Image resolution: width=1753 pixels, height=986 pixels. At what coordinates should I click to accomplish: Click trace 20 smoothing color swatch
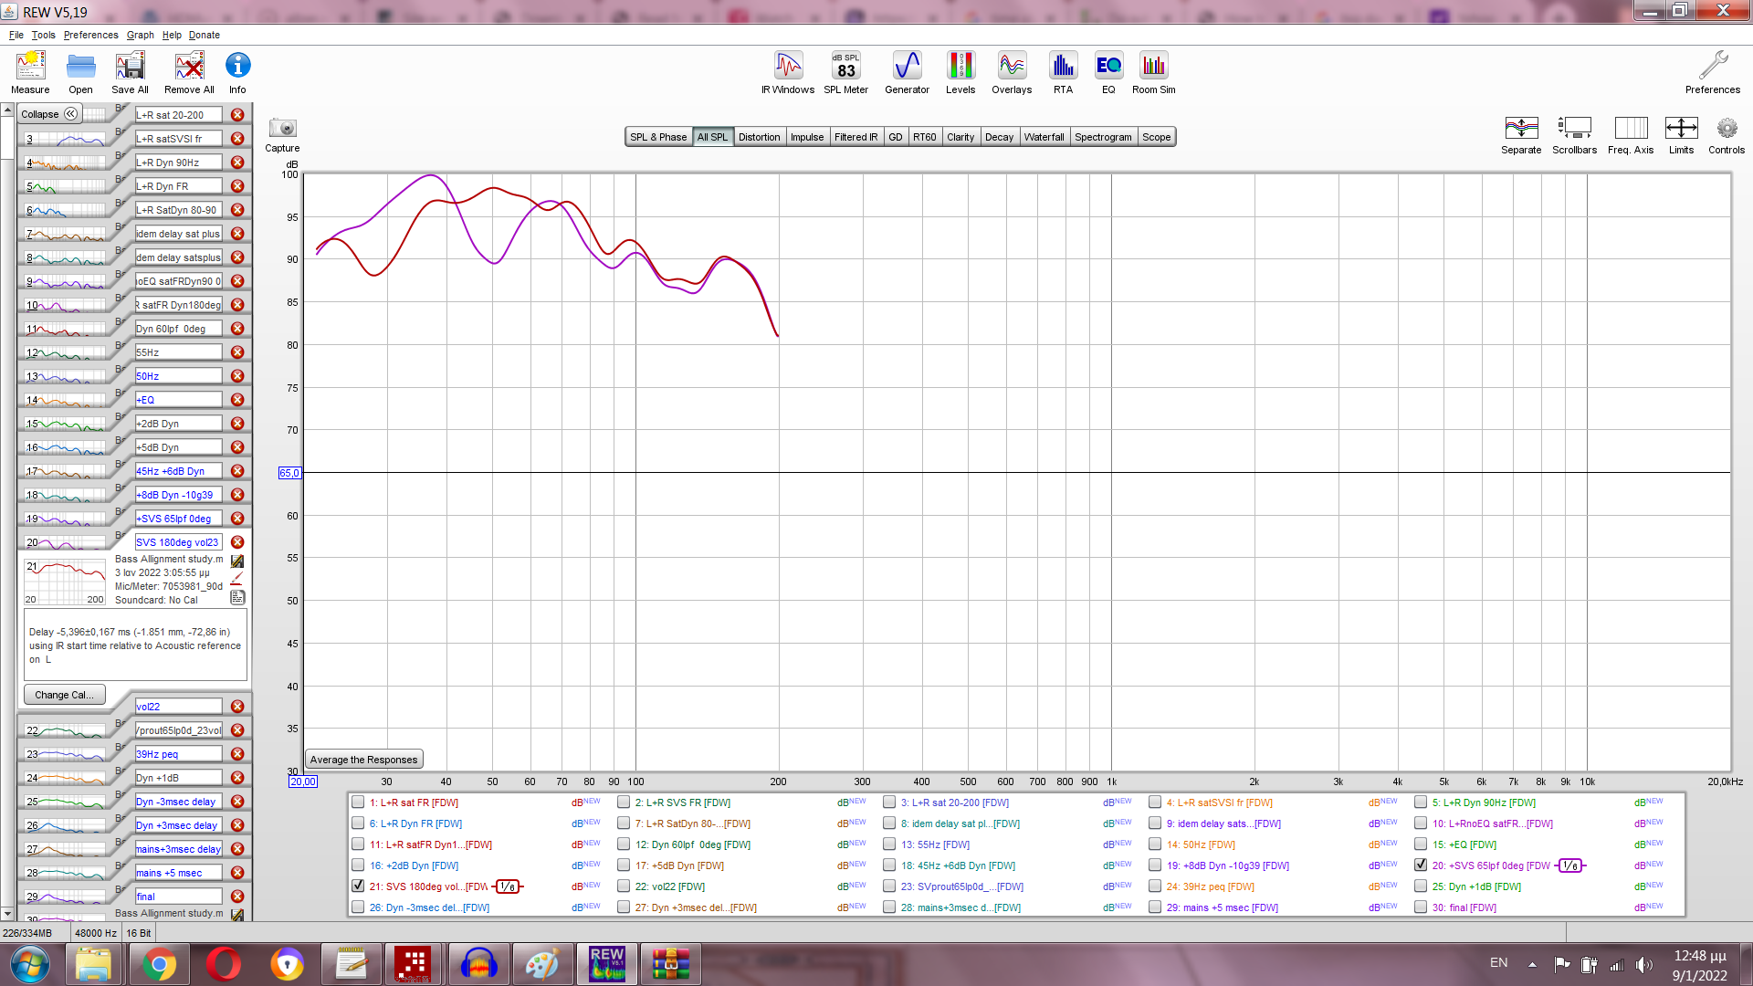[1569, 865]
